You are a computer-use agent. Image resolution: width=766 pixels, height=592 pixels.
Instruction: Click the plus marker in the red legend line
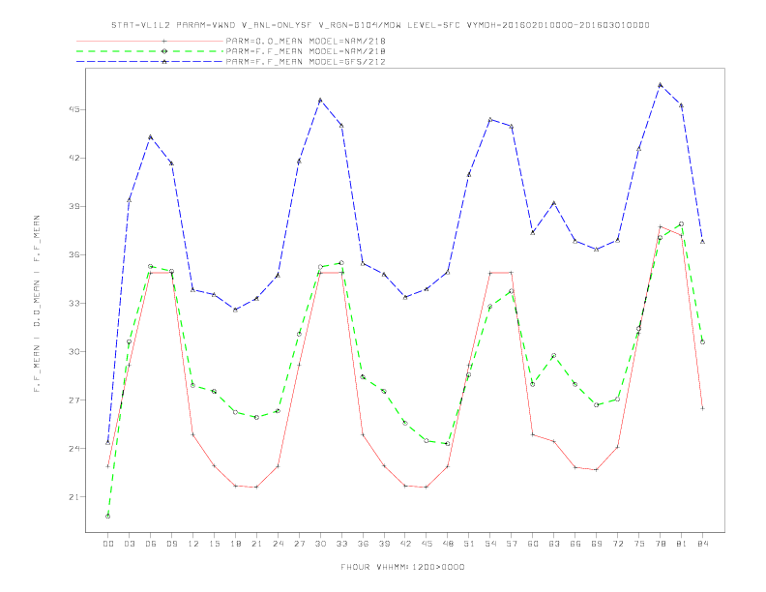coord(164,41)
